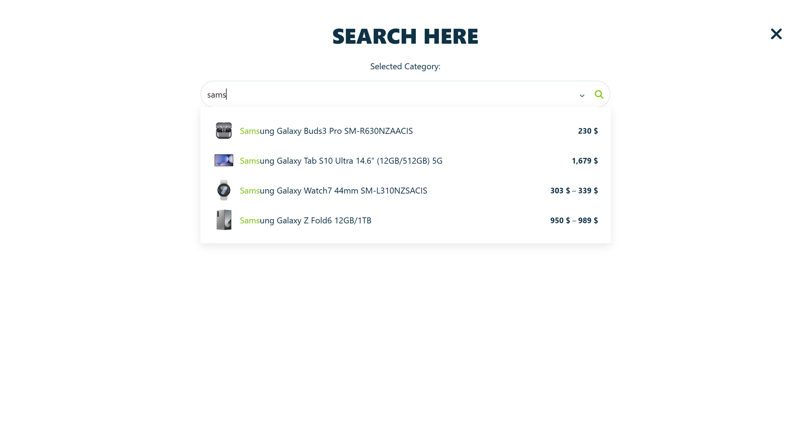Click the 1,679 $ price label
Image resolution: width=807 pixels, height=443 pixels.
pyautogui.click(x=585, y=161)
